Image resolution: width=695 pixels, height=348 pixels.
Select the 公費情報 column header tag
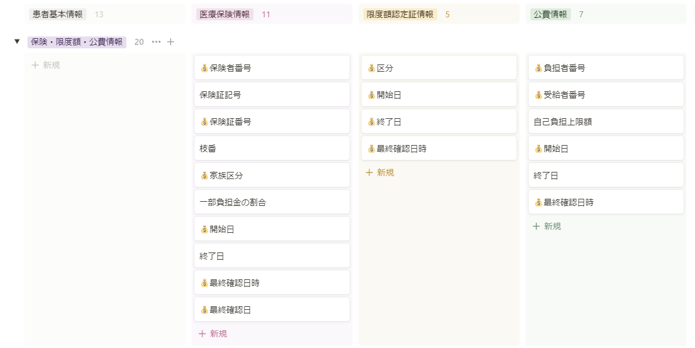(x=550, y=14)
